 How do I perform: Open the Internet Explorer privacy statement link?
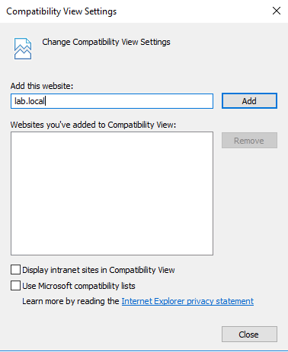click(x=187, y=301)
